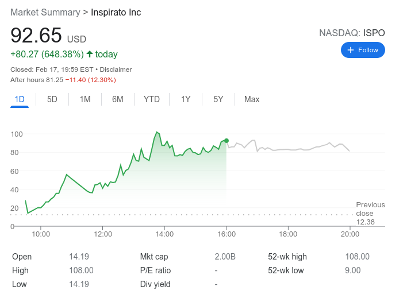Screen dimensions: 407x302
Task: Show the 5Y chart view
Action: [x=218, y=99]
